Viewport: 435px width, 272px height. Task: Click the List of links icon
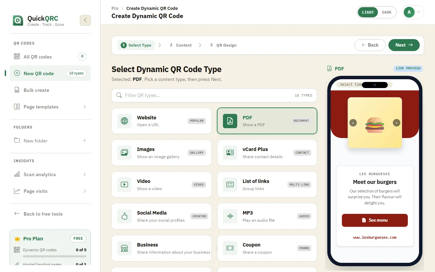[x=230, y=185]
